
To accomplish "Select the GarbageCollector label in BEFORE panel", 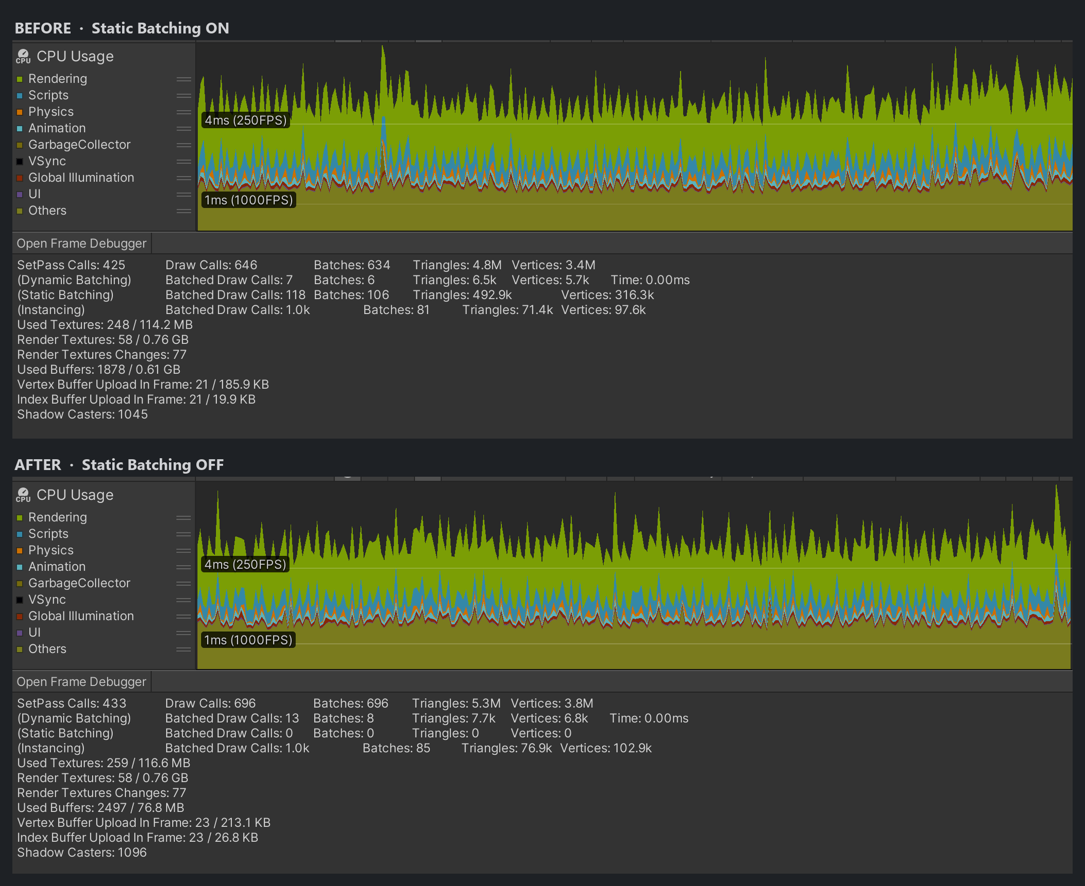I will pyautogui.click(x=79, y=145).
